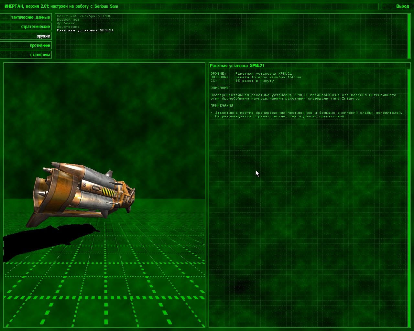Select Кольт .45 калибра с ТМВБ entry
This screenshot has width=414, height=331.
click(84, 16)
